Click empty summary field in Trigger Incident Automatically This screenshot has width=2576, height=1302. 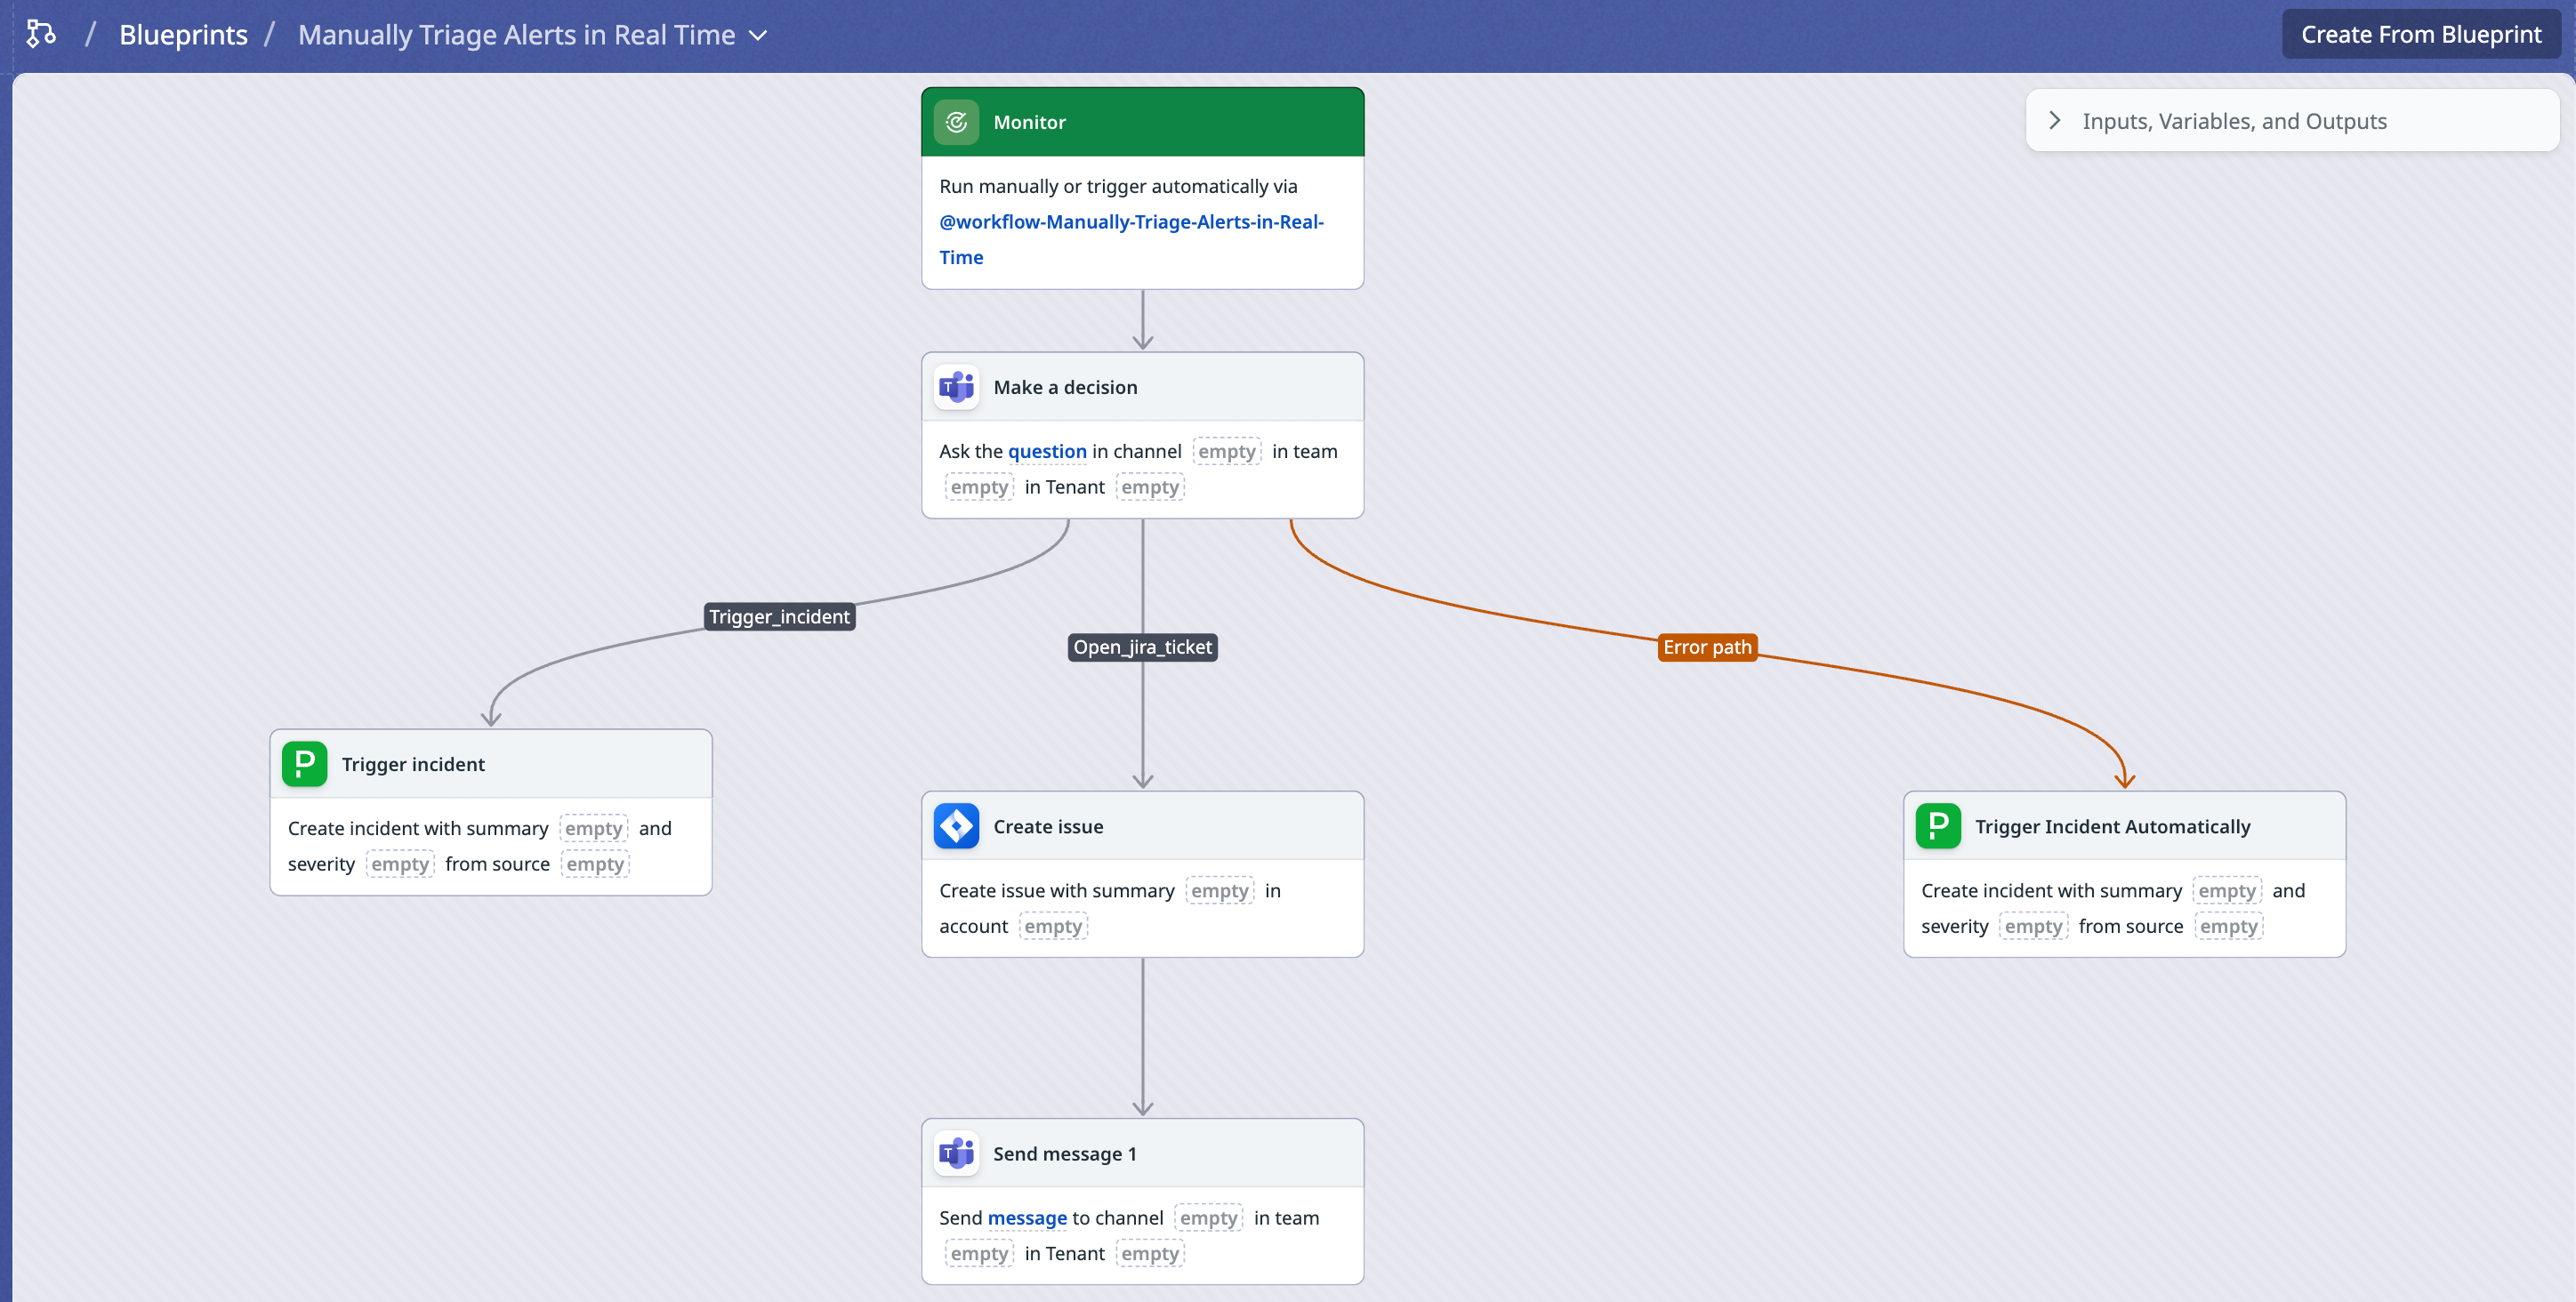coord(2227,890)
